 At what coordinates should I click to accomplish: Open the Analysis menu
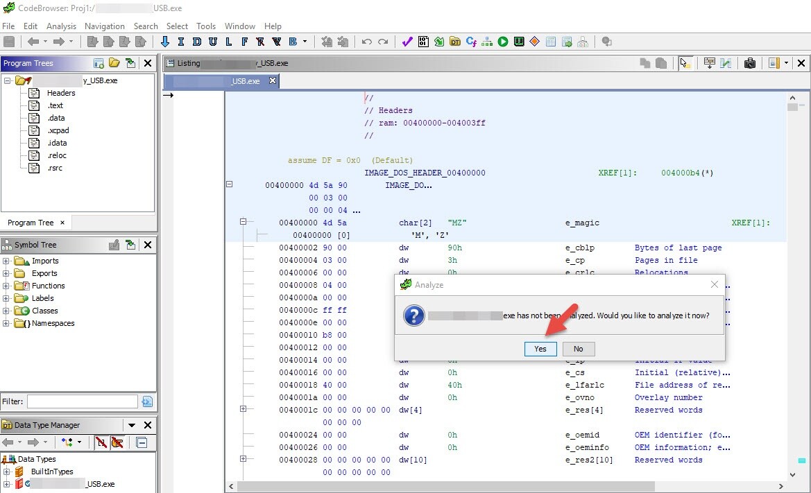click(61, 26)
